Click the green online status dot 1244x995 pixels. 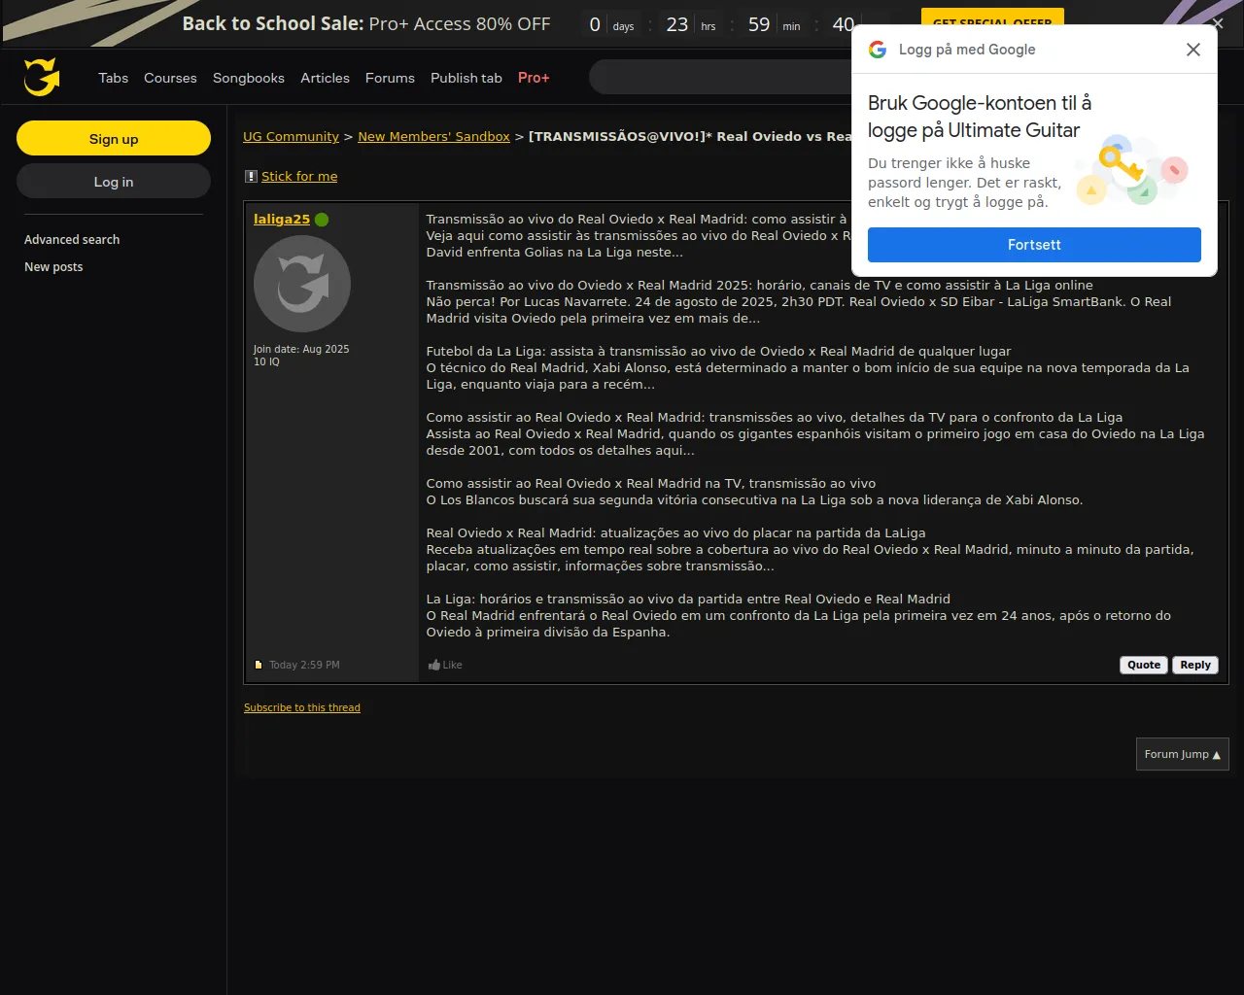(x=322, y=220)
